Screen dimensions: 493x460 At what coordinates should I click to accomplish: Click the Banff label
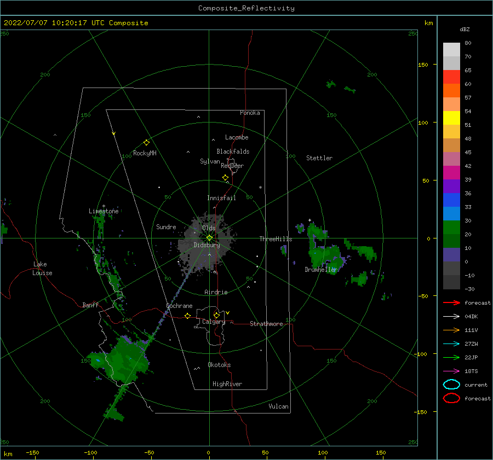(90, 305)
